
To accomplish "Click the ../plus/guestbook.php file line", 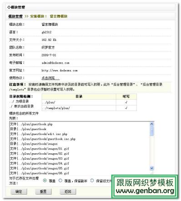I will (31, 124).
